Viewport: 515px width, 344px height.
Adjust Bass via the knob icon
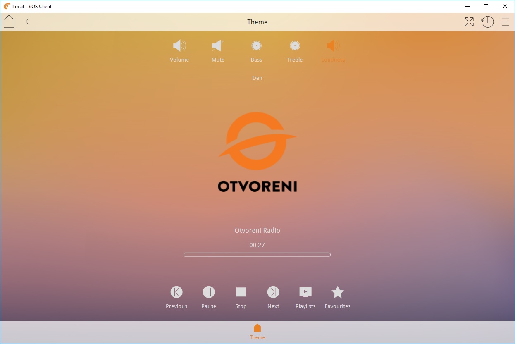pos(257,45)
